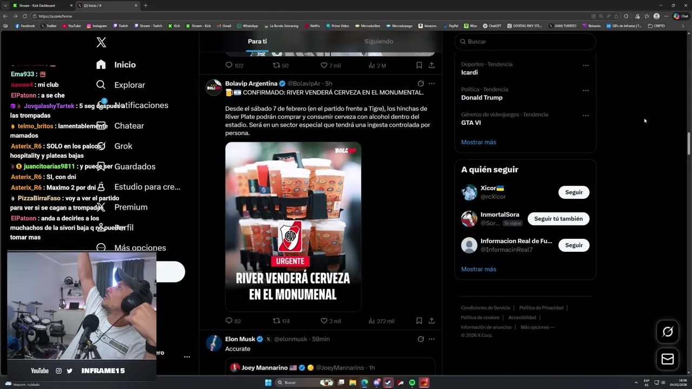Open more options for Icardi trend
Image resolution: width=692 pixels, height=389 pixels.
pos(585,65)
